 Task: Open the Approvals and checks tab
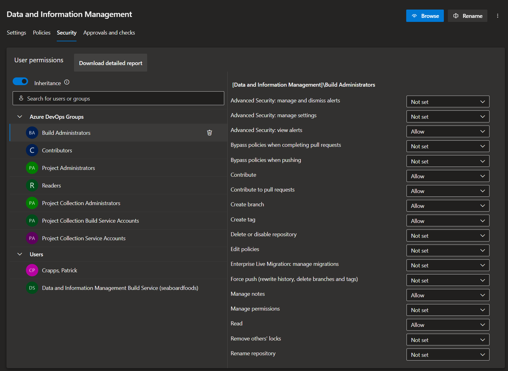(109, 33)
